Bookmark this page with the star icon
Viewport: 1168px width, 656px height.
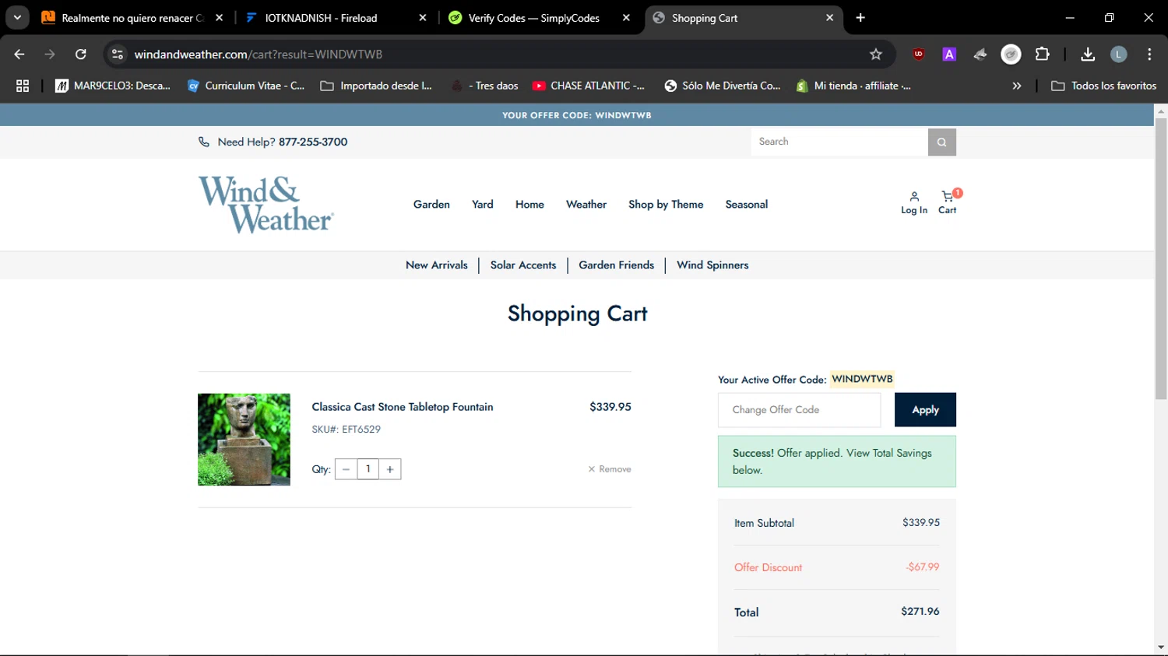[876, 54]
